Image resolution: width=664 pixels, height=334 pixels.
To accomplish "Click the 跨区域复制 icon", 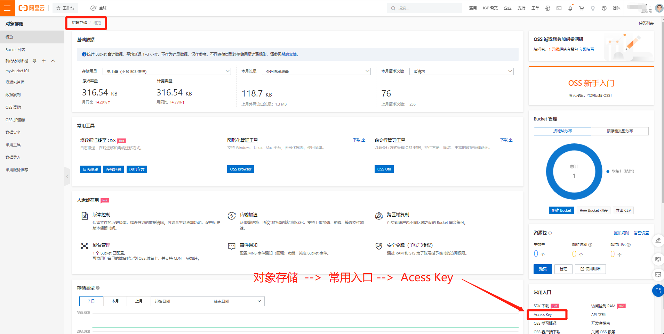I will pyautogui.click(x=379, y=216).
